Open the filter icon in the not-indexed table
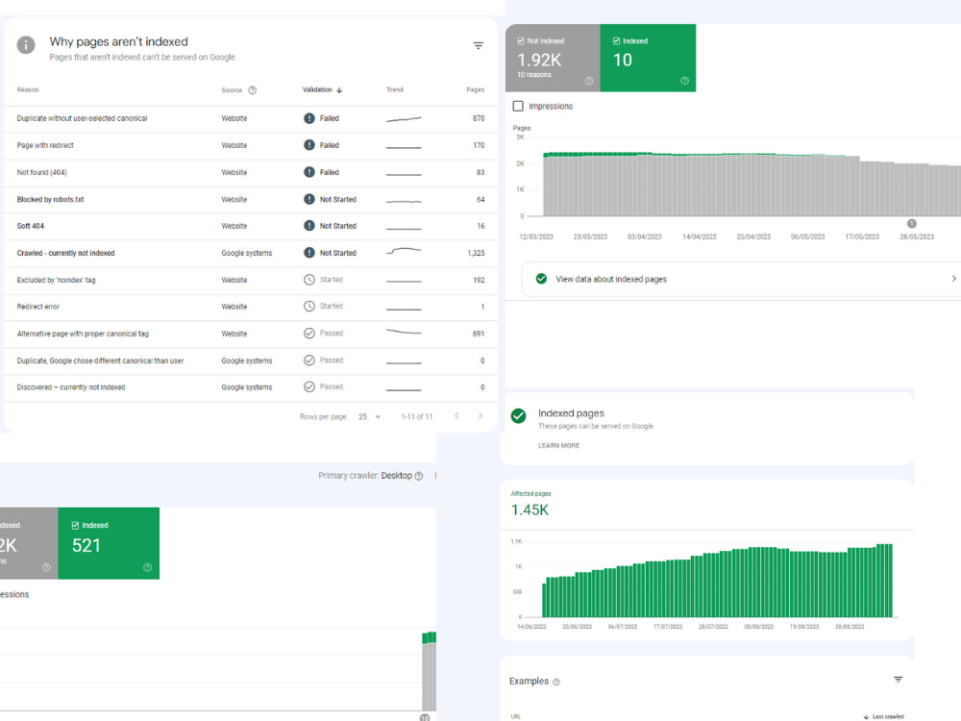 pos(478,46)
